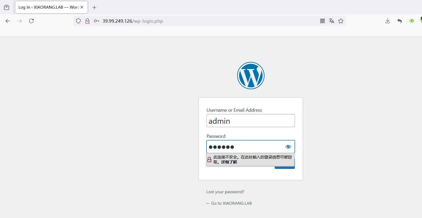Open the saved logins key icon
The width and height of the screenshot is (422, 218).
point(97,21)
